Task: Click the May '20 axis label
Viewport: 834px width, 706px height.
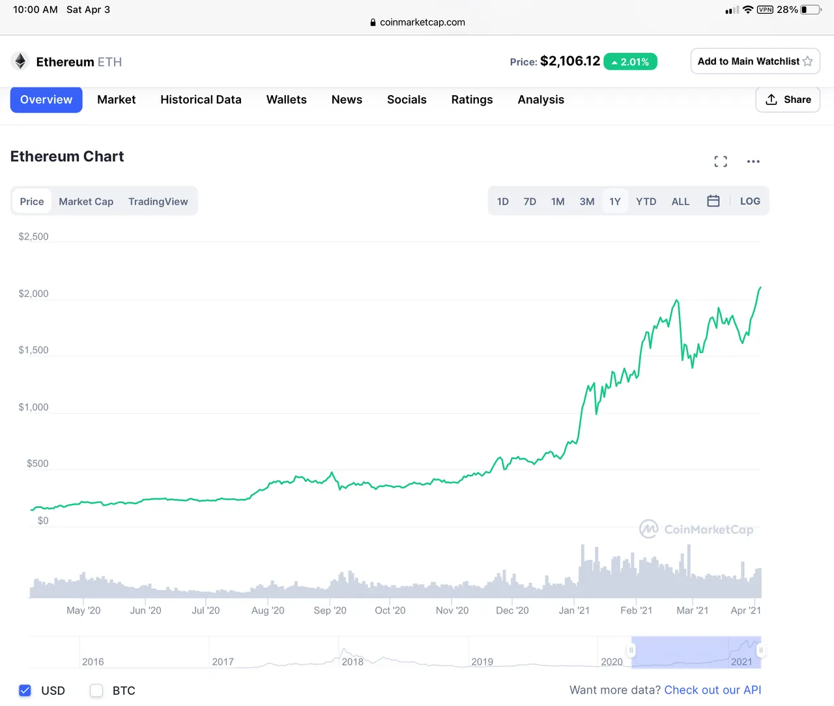Action: (83, 610)
